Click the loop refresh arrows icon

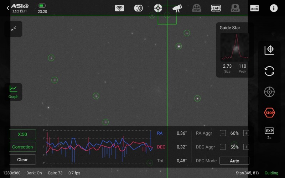click(x=269, y=71)
